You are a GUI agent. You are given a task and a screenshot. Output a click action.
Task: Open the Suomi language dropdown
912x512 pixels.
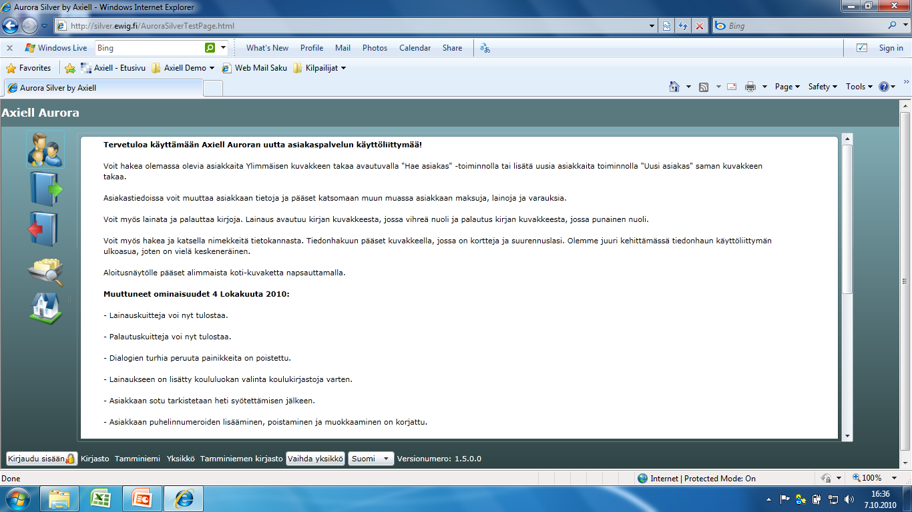coord(371,459)
